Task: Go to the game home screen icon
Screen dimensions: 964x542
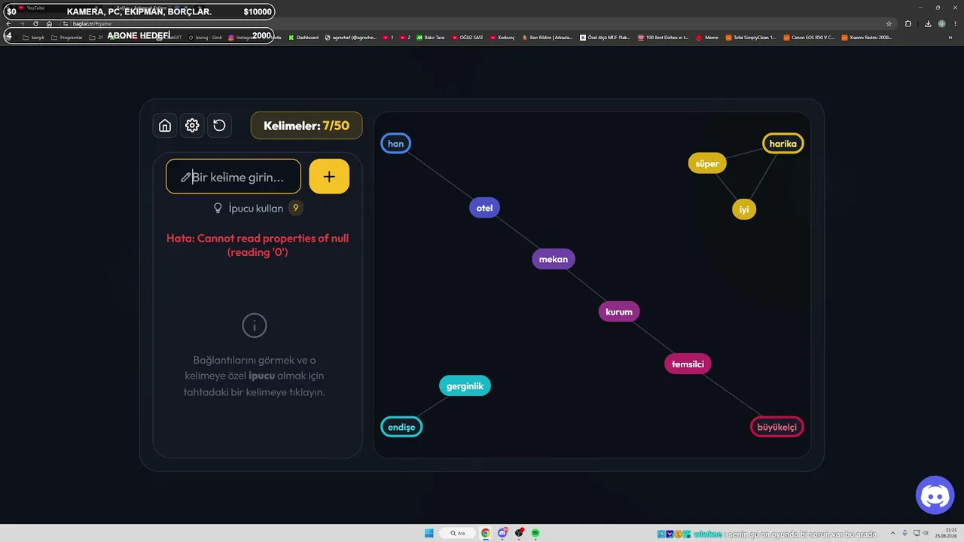Action: [x=165, y=126]
